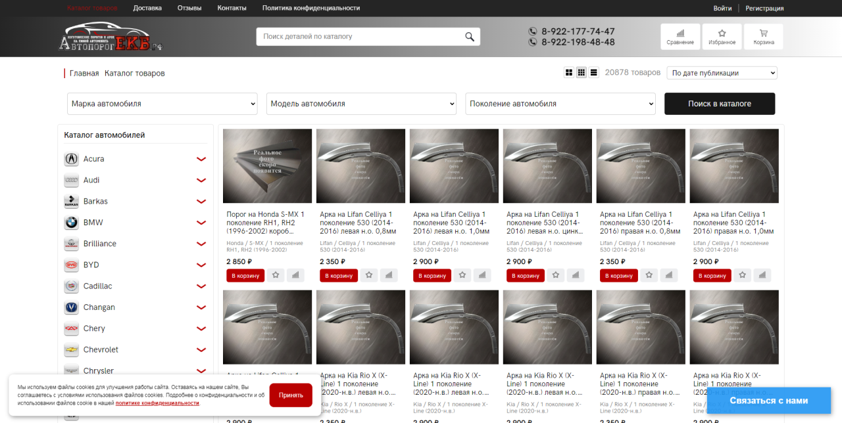Go to the Контакты menu item
The image size is (842, 423).
pyautogui.click(x=232, y=8)
